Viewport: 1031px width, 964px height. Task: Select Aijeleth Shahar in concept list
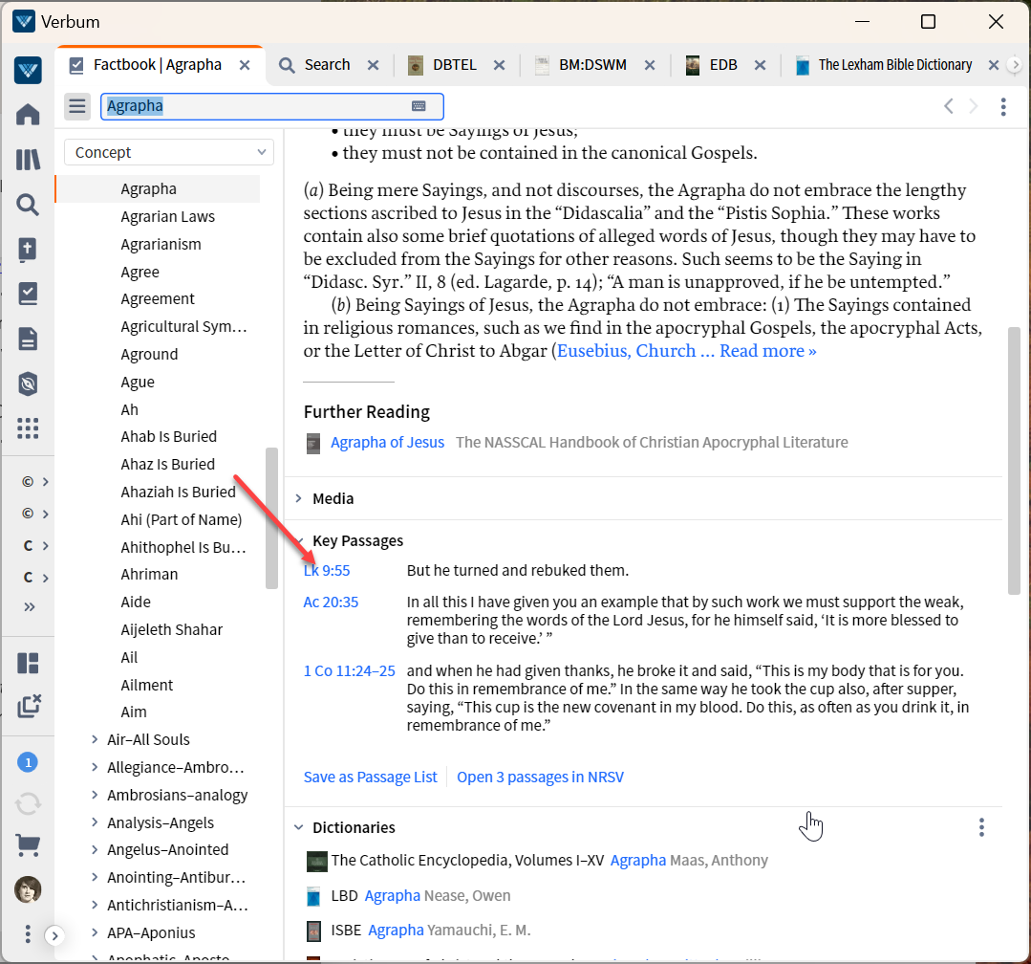pyautogui.click(x=172, y=629)
